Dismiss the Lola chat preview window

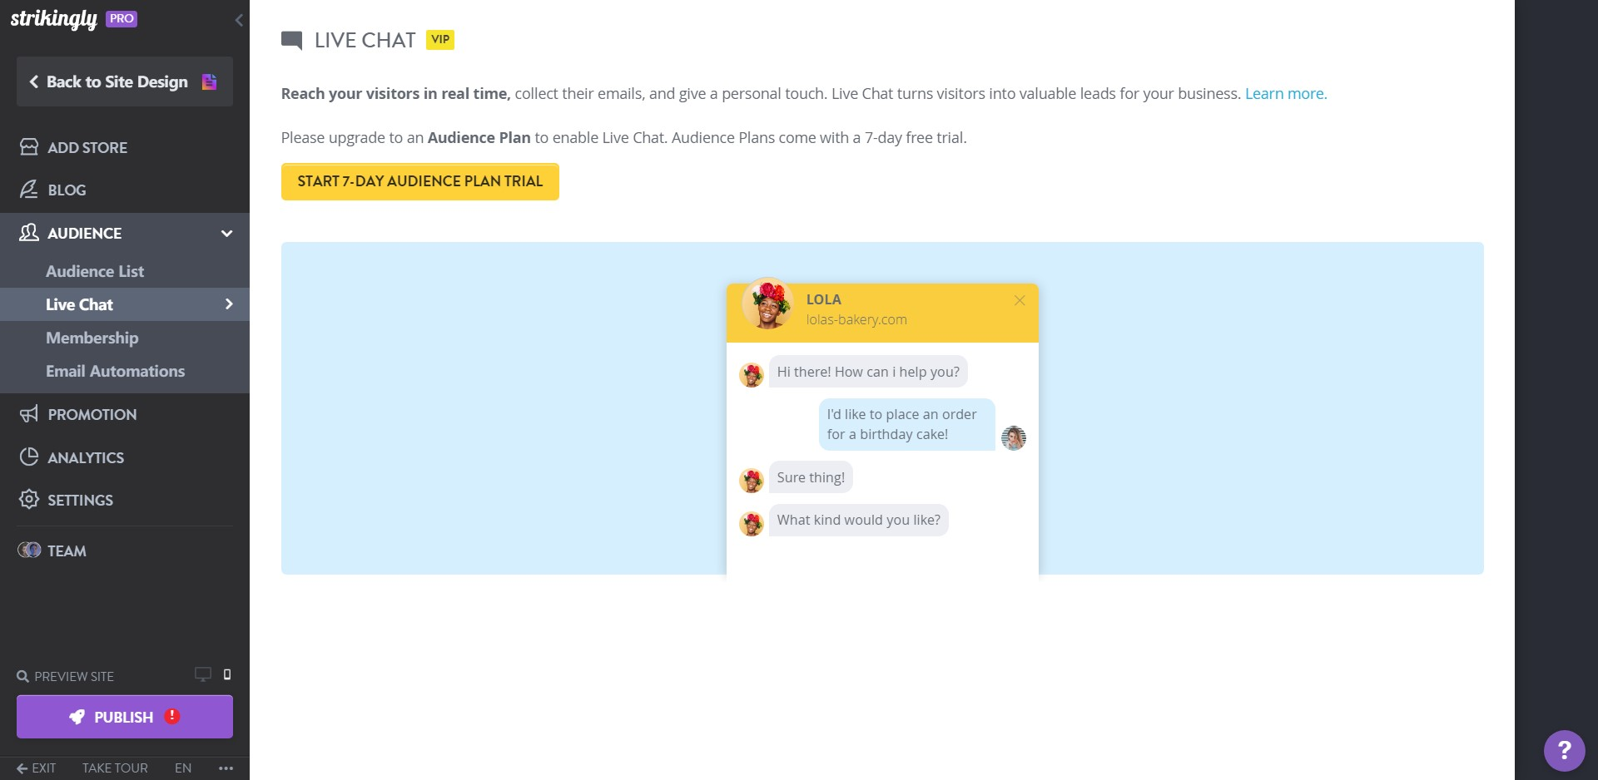1020,300
